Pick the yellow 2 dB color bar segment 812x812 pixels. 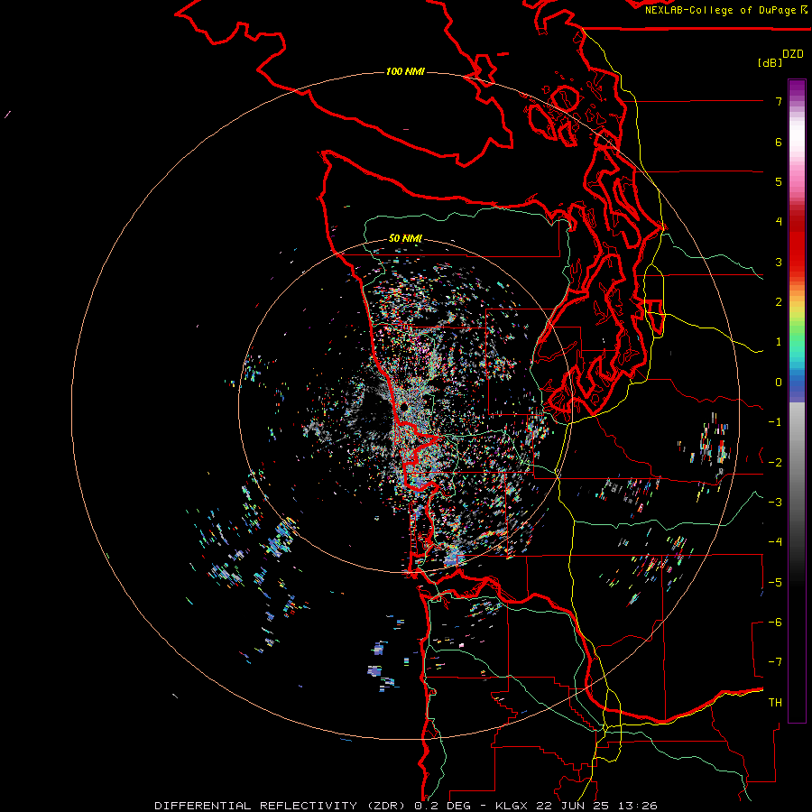click(797, 306)
